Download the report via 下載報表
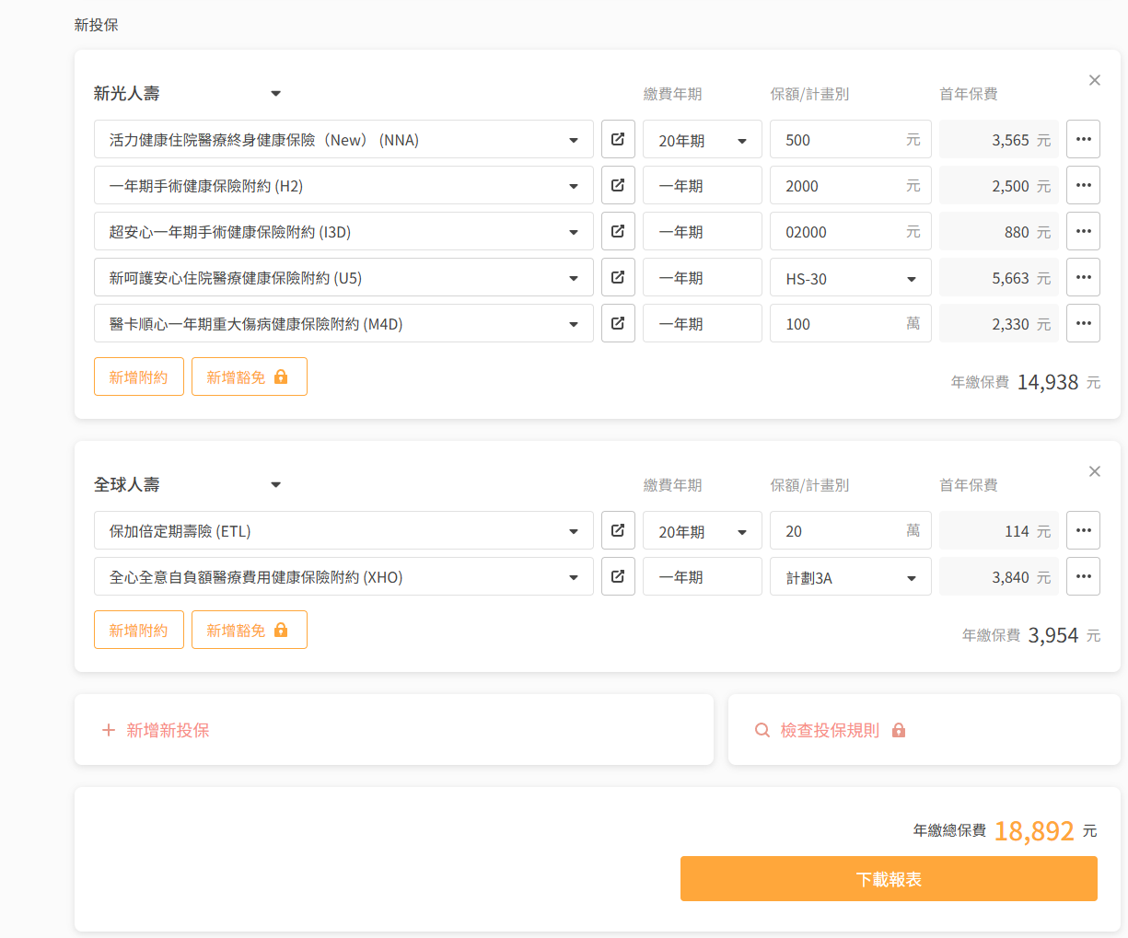Viewport: 1128px width, 938px height. tap(889, 879)
